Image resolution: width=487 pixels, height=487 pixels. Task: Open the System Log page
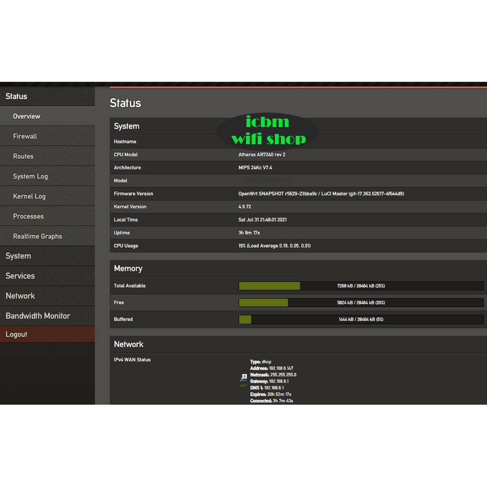pyautogui.click(x=30, y=176)
